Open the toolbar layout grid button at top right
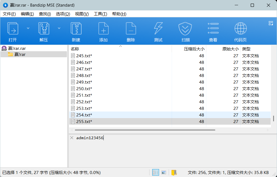The height and width of the screenshot is (177, 277). (271, 23)
